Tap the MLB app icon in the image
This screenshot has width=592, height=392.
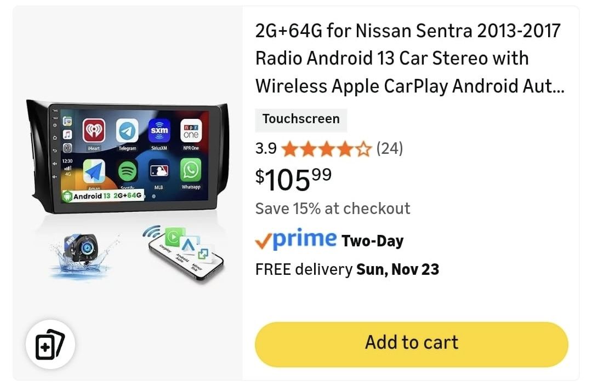click(159, 171)
